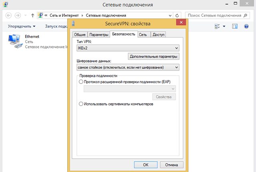This screenshot has width=256, height=172.
Task: Open recent locations dropdown arrow
Action: tap(26, 16)
